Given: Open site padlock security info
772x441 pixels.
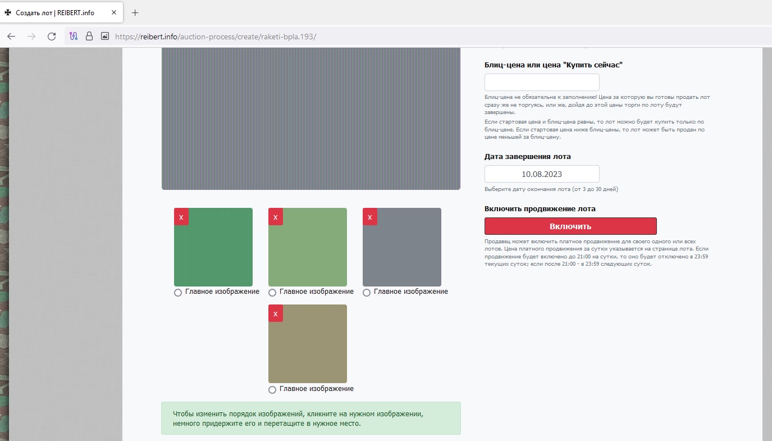Looking at the screenshot, I should [x=89, y=37].
